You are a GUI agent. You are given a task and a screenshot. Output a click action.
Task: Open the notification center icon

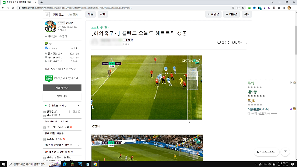pos(293,164)
